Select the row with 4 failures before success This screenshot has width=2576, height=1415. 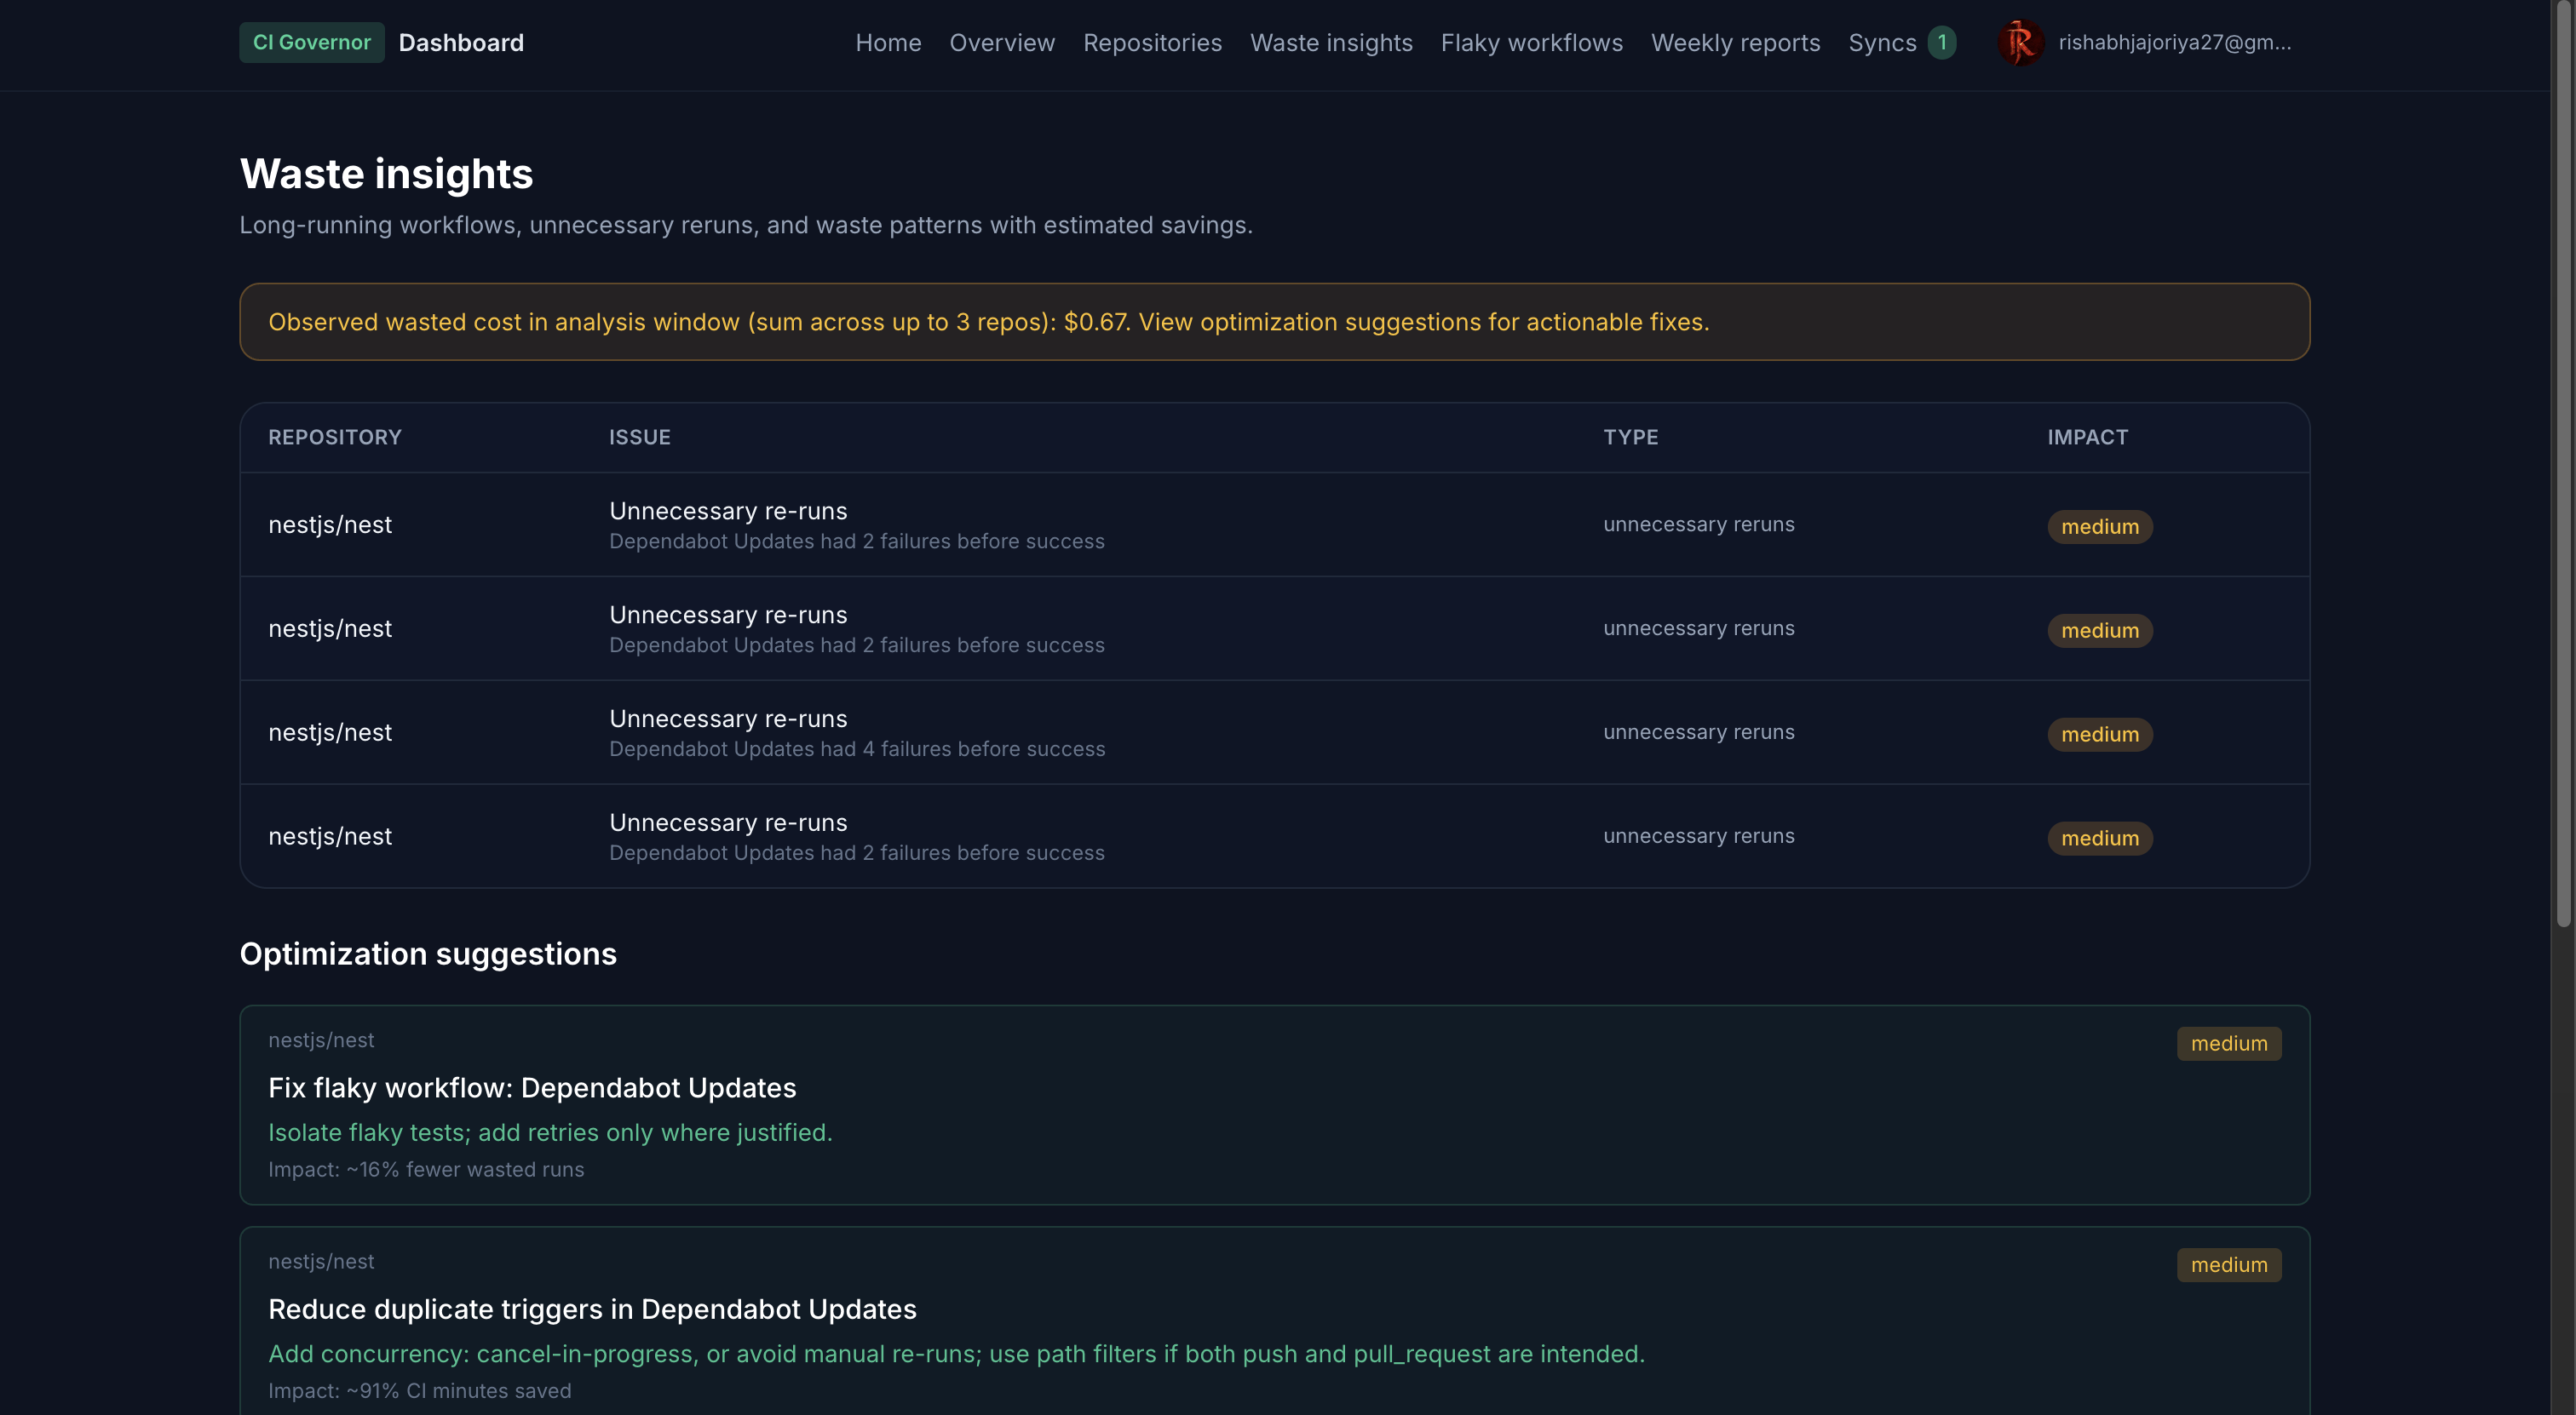pyautogui.click(x=857, y=732)
